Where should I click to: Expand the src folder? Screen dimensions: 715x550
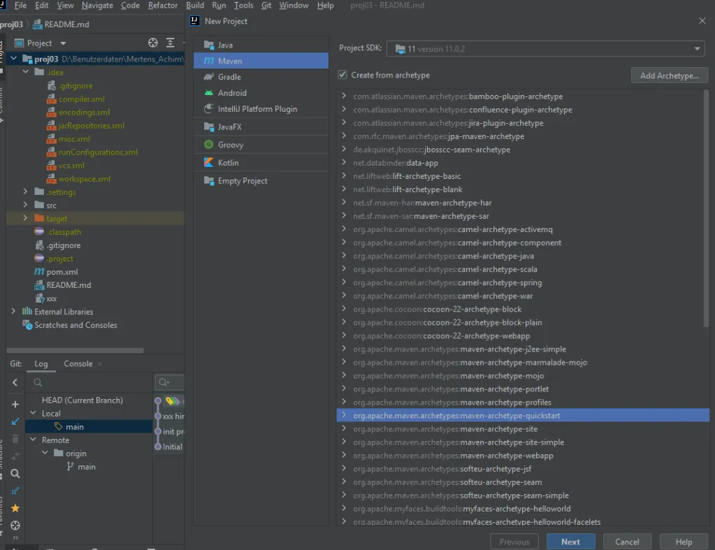[x=26, y=205]
